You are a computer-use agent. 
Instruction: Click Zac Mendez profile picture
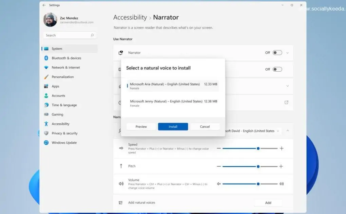(50, 20)
